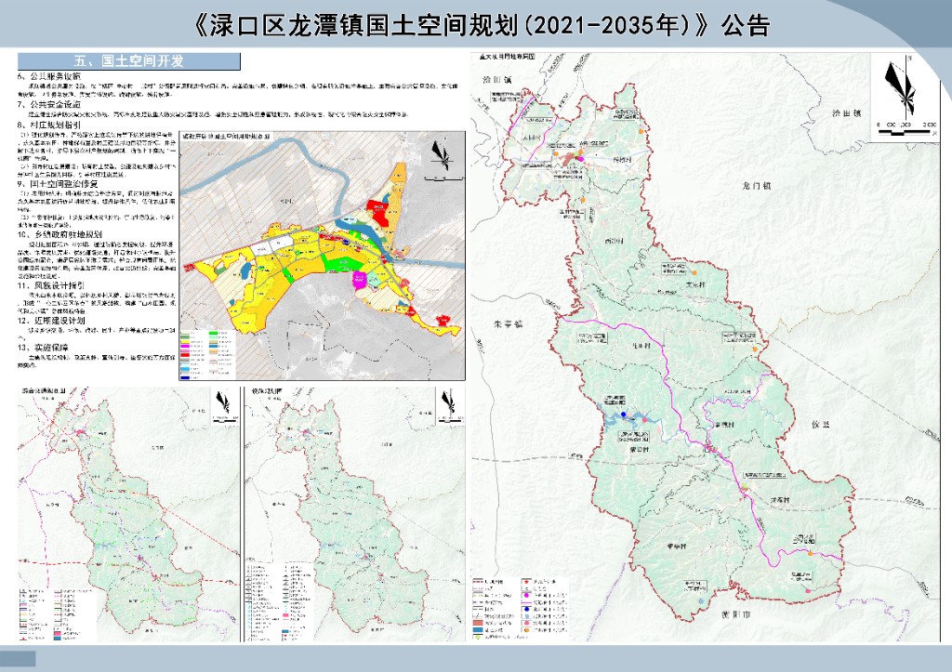Click north arrow on bottom-left transport map
This screenshot has height=672, width=952.
point(221,401)
